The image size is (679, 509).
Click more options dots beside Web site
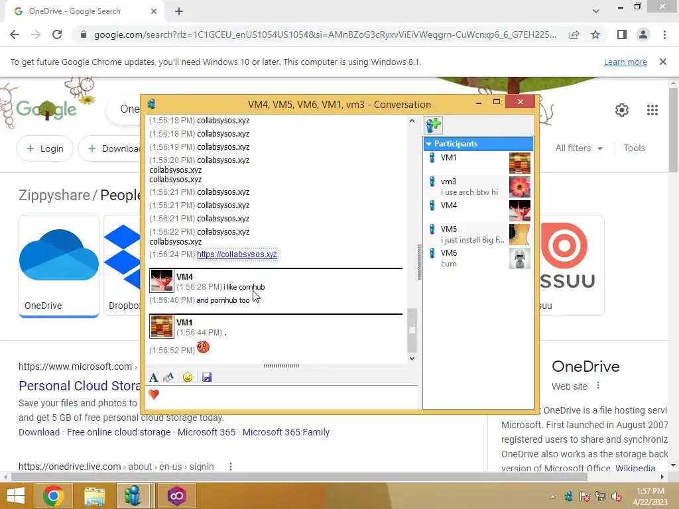(598, 386)
